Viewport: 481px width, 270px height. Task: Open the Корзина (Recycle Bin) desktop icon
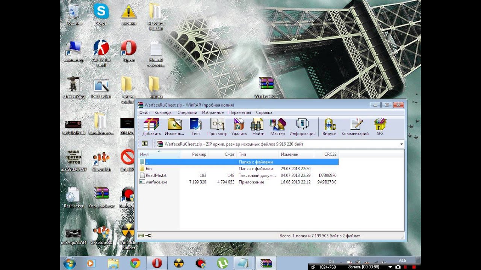74,14
